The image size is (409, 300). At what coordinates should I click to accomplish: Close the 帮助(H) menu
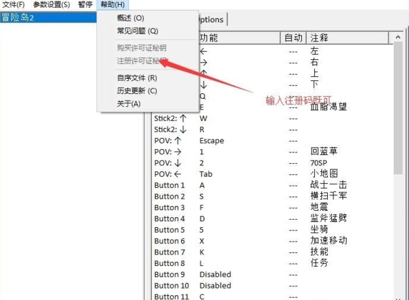[112, 5]
